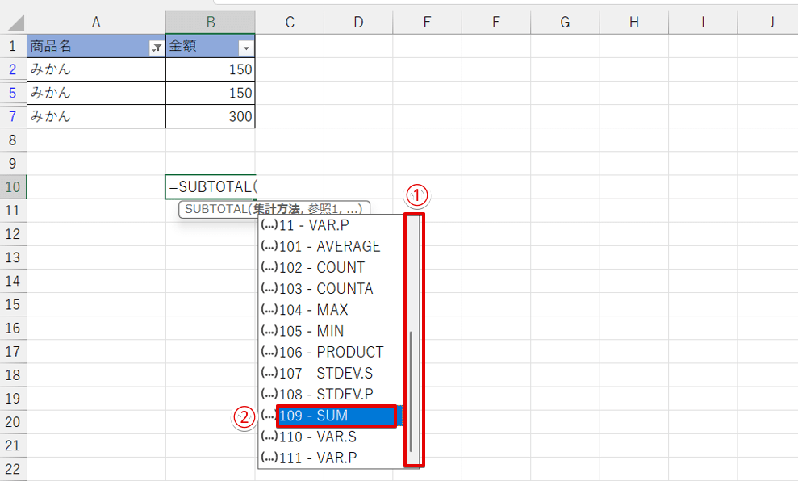Choose the 108 - STDEV.P option
798x481 pixels.
coord(331,395)
